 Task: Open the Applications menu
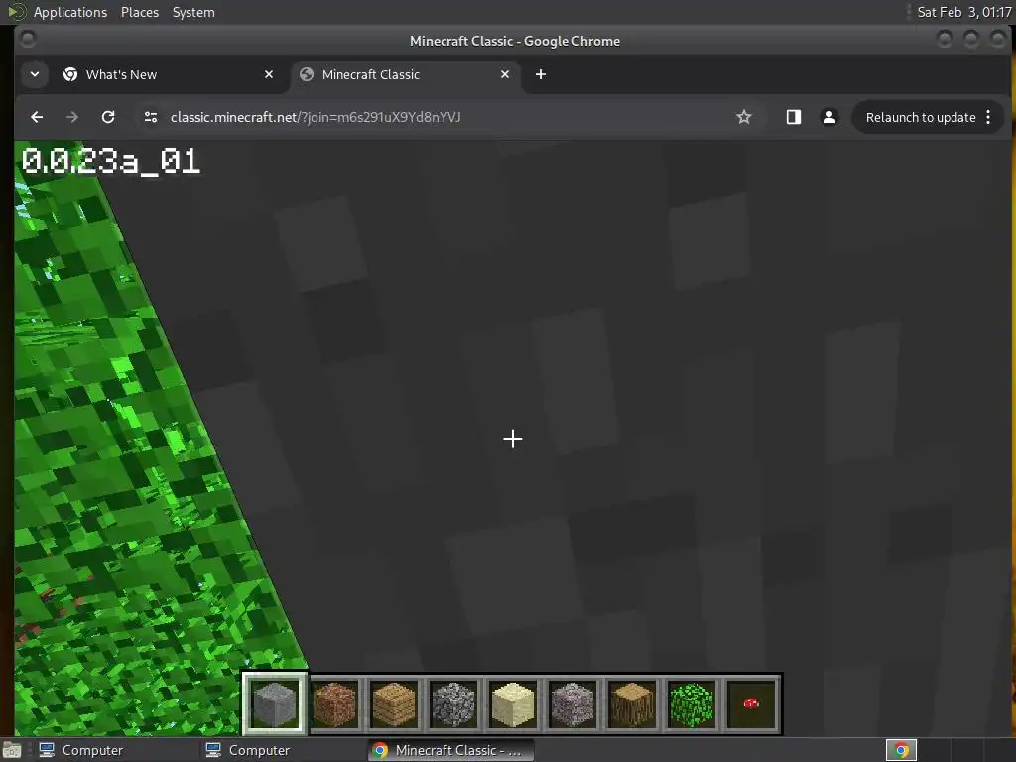tap(70, 12)
